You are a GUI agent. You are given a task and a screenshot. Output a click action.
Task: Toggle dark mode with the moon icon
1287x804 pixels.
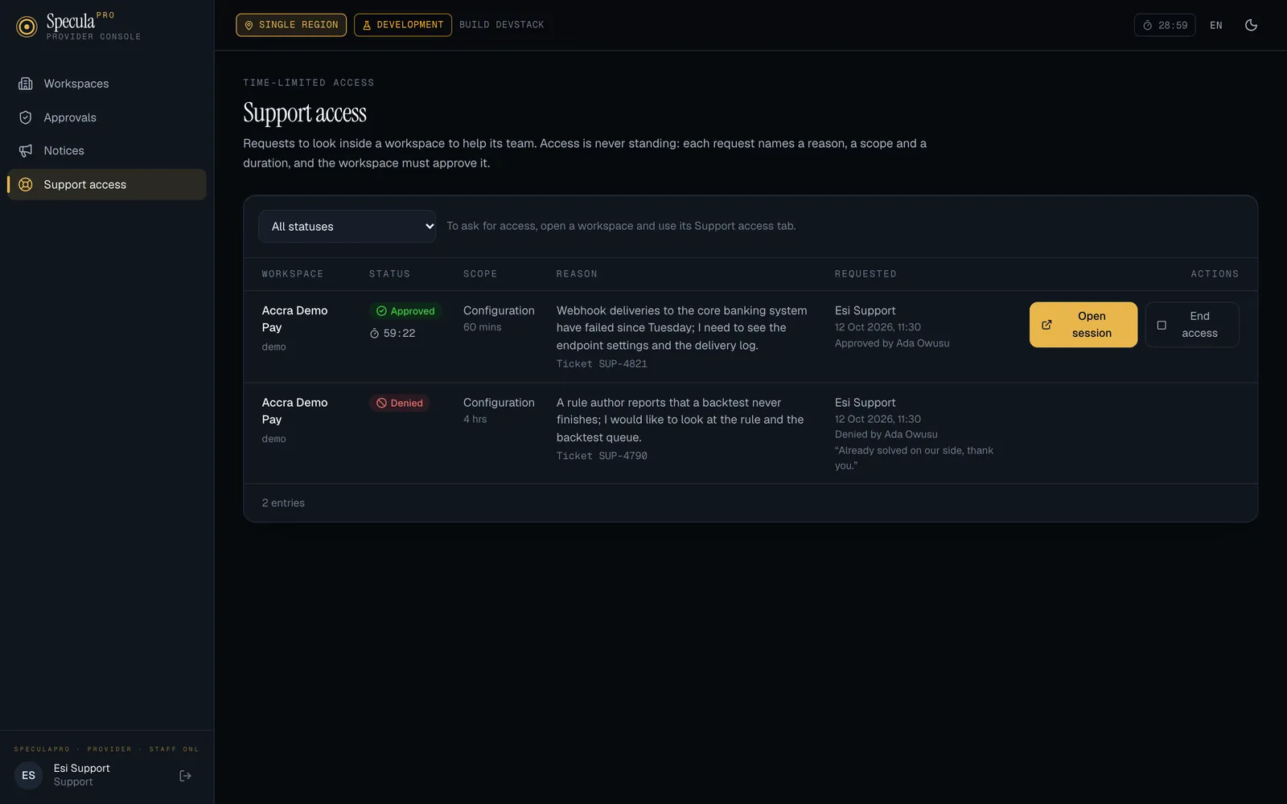[x=1251, y=25]
